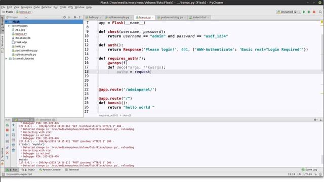324x182 pixels.
Task: Click deco() breadcrumb below editor
Action: (x=127, y=115)
